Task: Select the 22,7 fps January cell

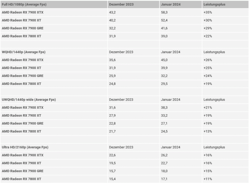Action: pos(165,163)
